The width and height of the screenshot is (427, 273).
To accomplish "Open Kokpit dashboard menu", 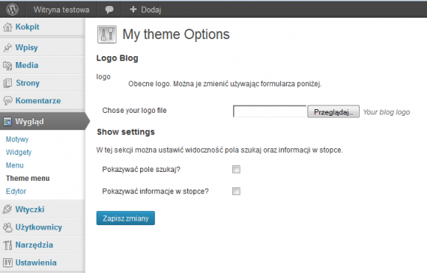I will click(x=27, y=27).
